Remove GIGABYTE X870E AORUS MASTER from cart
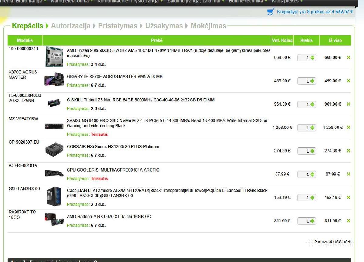This screenshot has width=364, height=262. (x=348, y=81)
